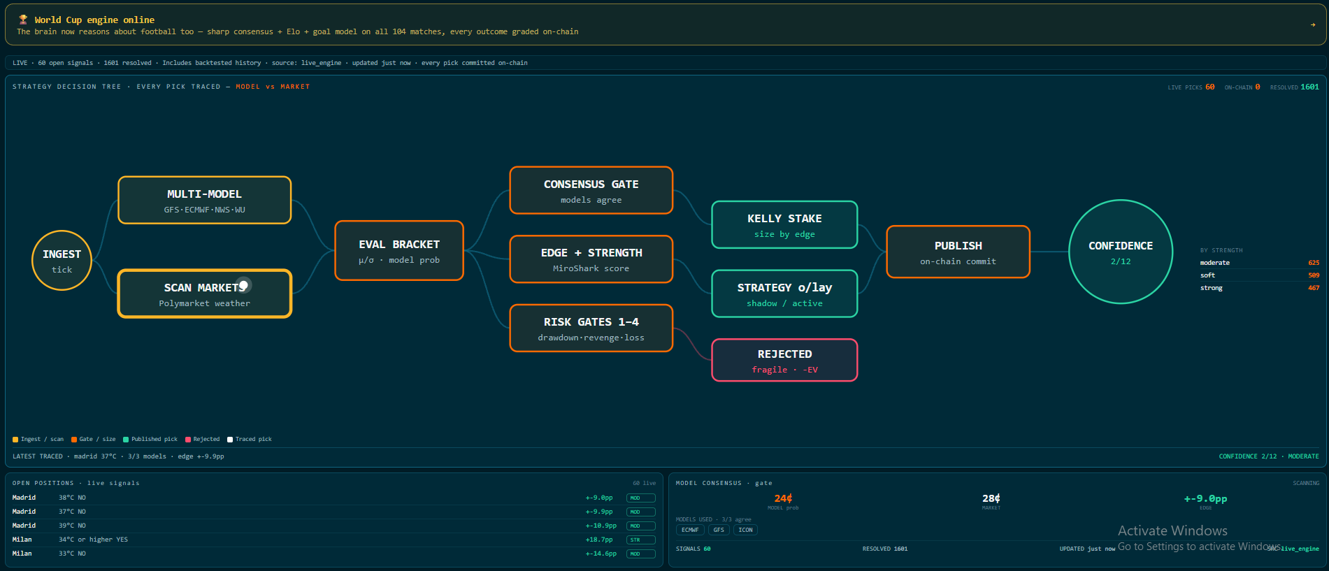Click the GFS model chip
1329x571 pixels.
719,530
